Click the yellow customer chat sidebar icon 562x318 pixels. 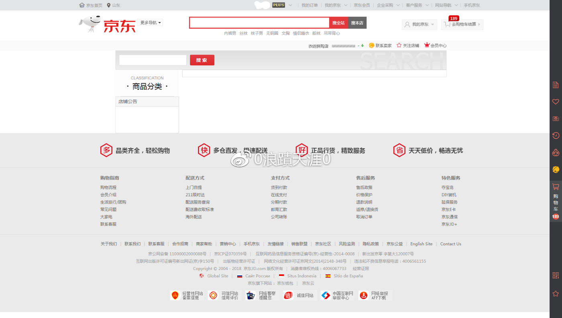(556, 169)
